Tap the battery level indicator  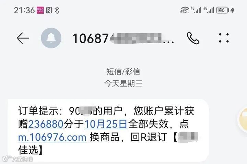pyautogui.click(x=222, y=10)
